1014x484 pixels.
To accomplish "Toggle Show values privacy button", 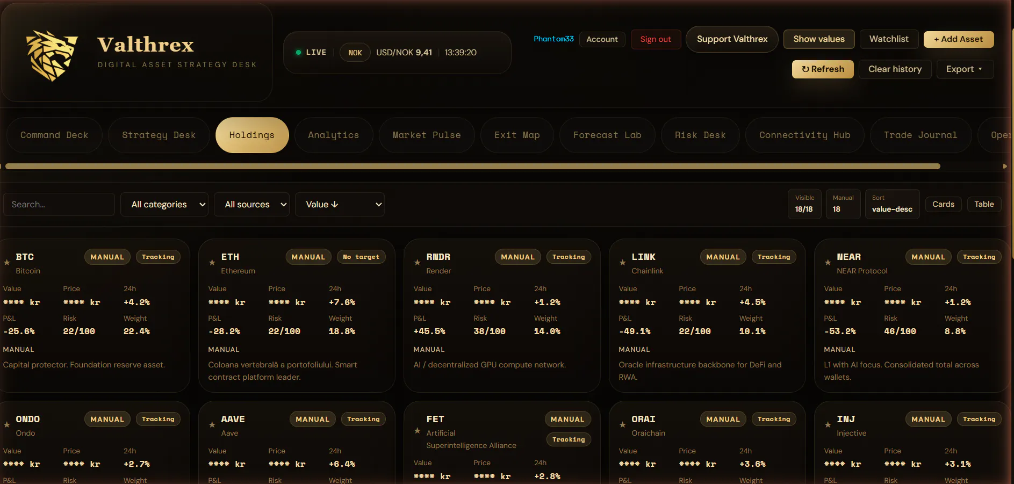I will pyautogui.click(x=819, y=39).
